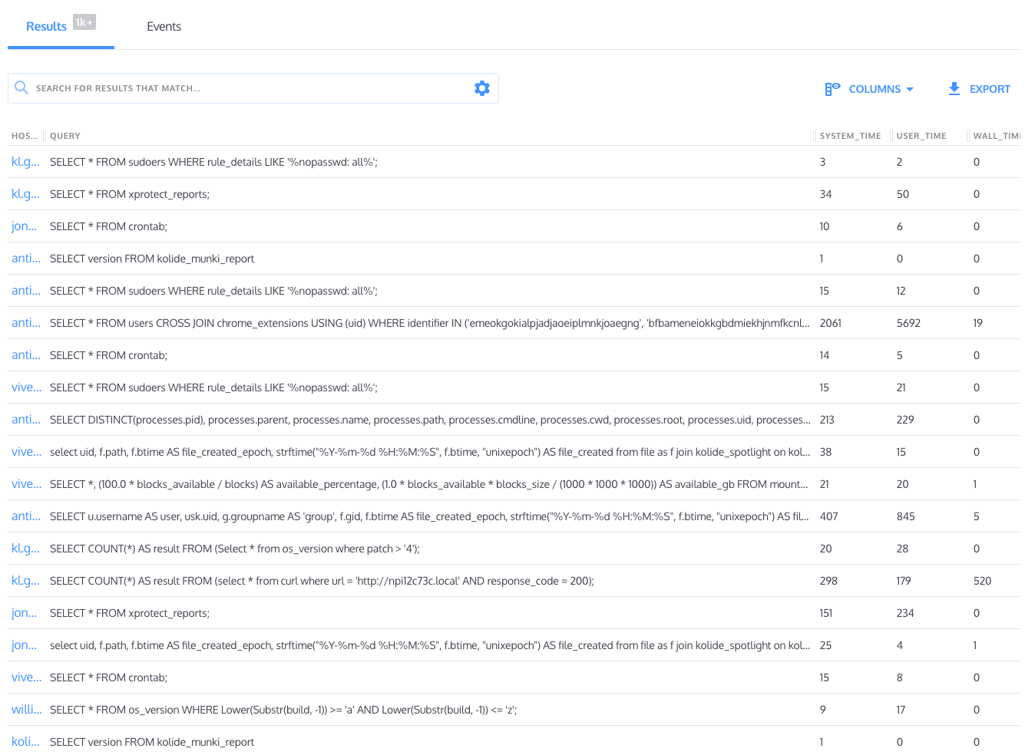Click the WALL_TIME column header
Image resolution: width=1035 pixels, height=755 pixels.
click(995, 136)
